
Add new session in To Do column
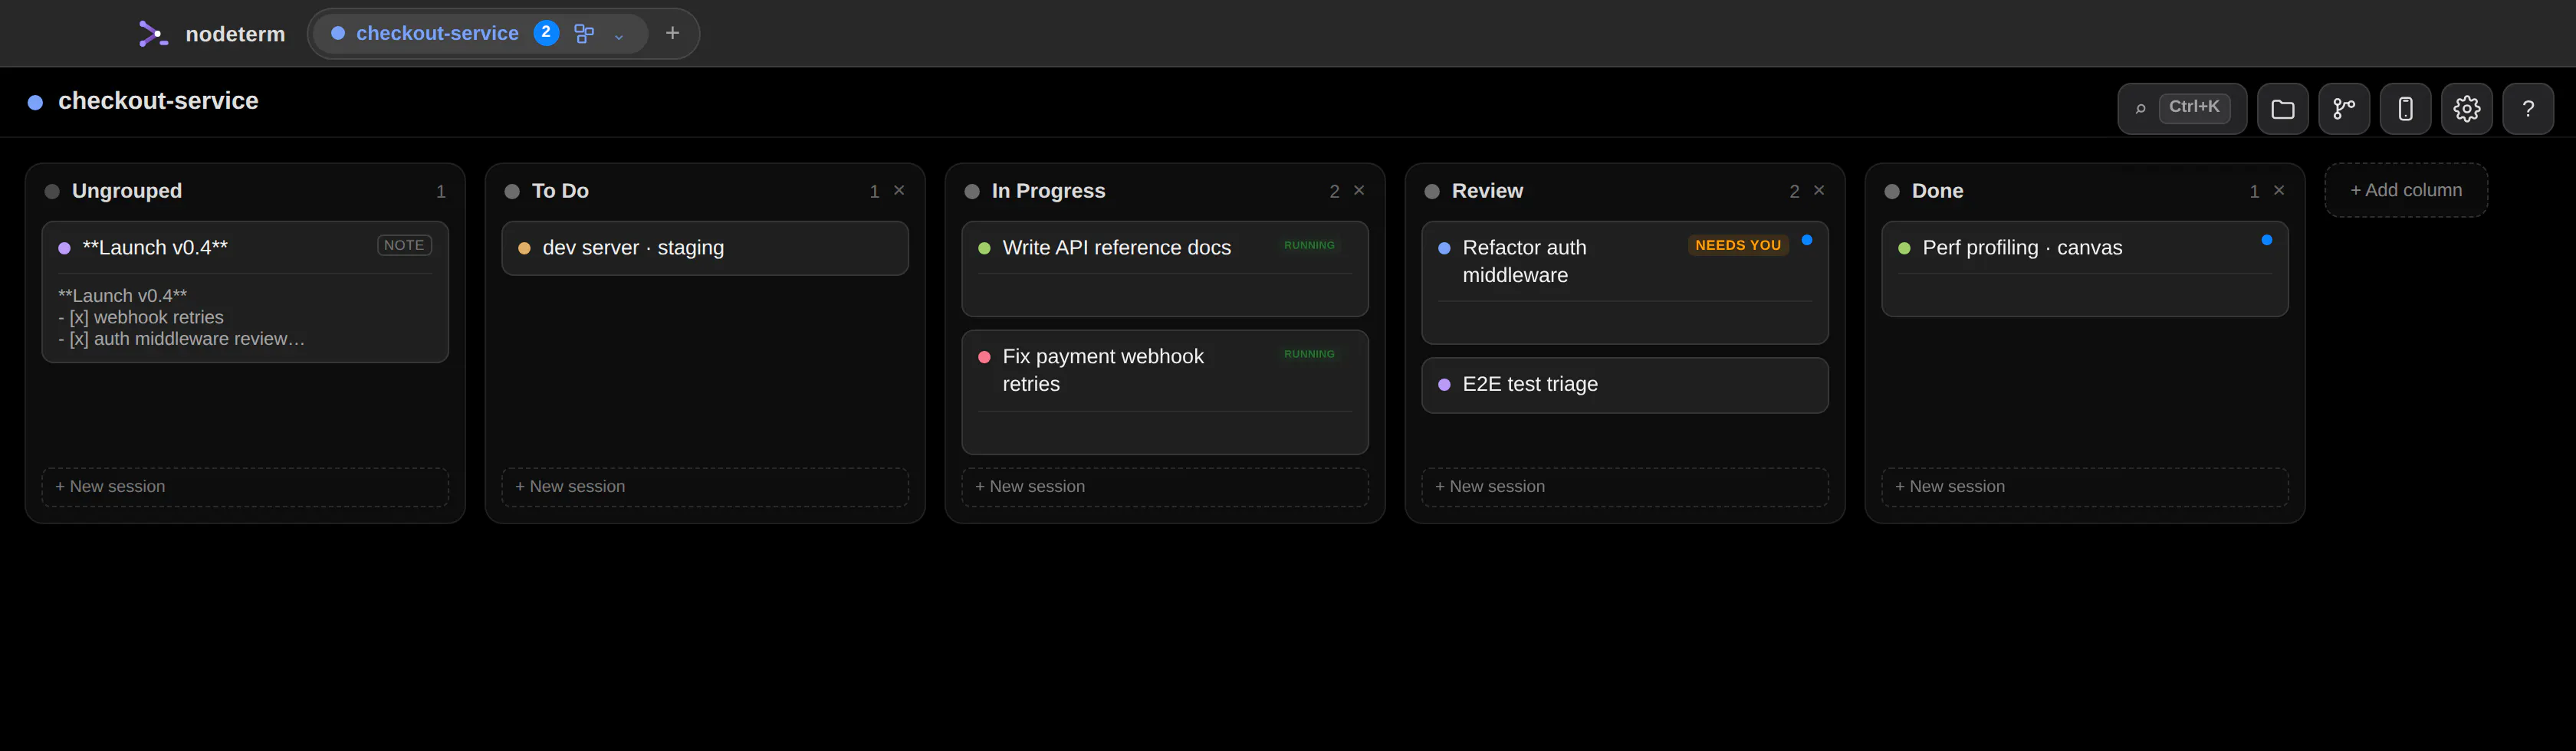tap(705, 487)
